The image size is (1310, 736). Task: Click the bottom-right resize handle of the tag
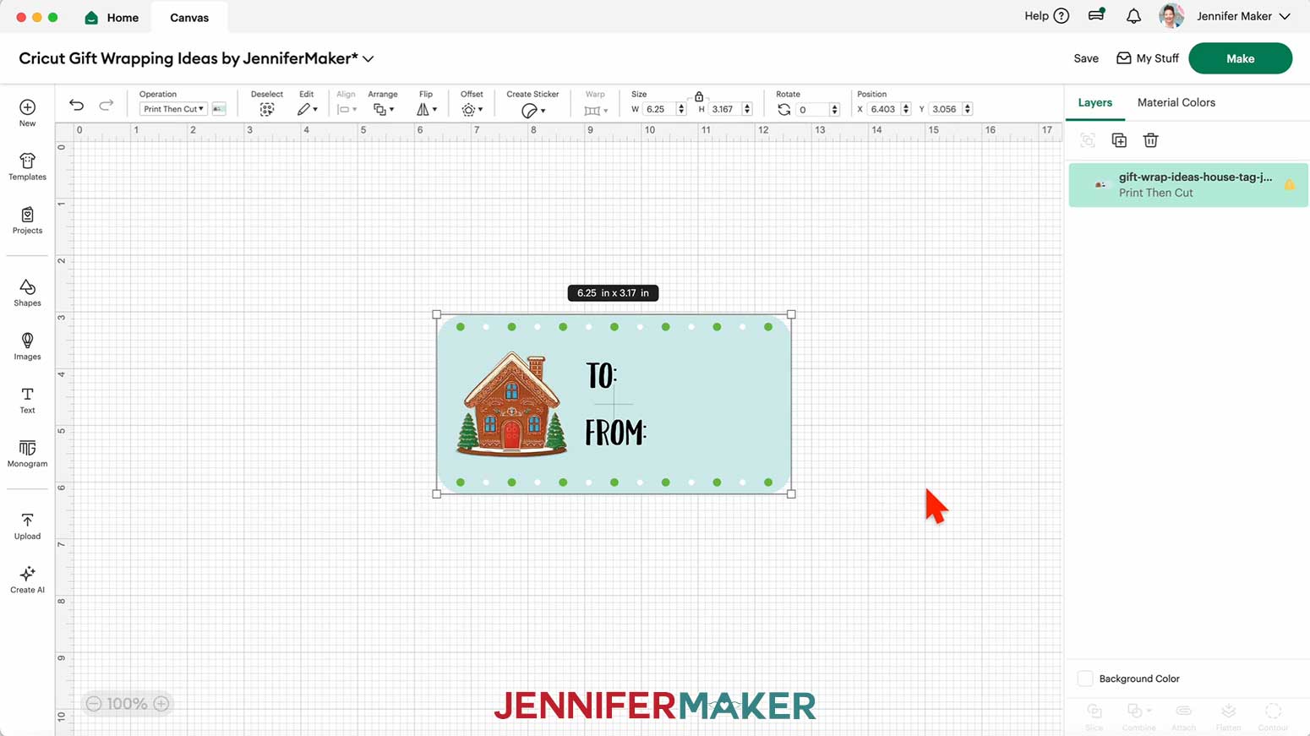pyautogui.click(x=792, y=493)
